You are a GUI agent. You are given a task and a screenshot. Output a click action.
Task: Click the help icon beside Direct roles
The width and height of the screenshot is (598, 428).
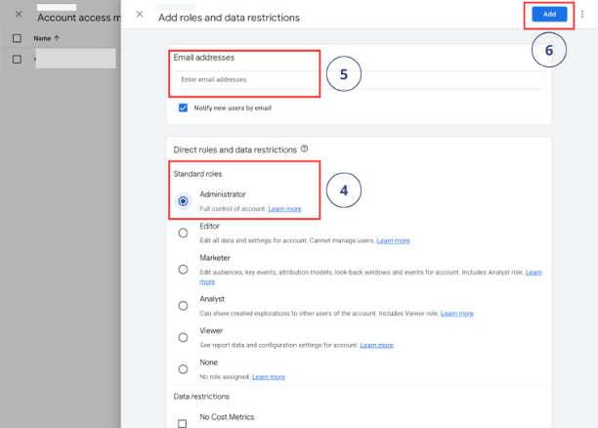tap(304, 149)
